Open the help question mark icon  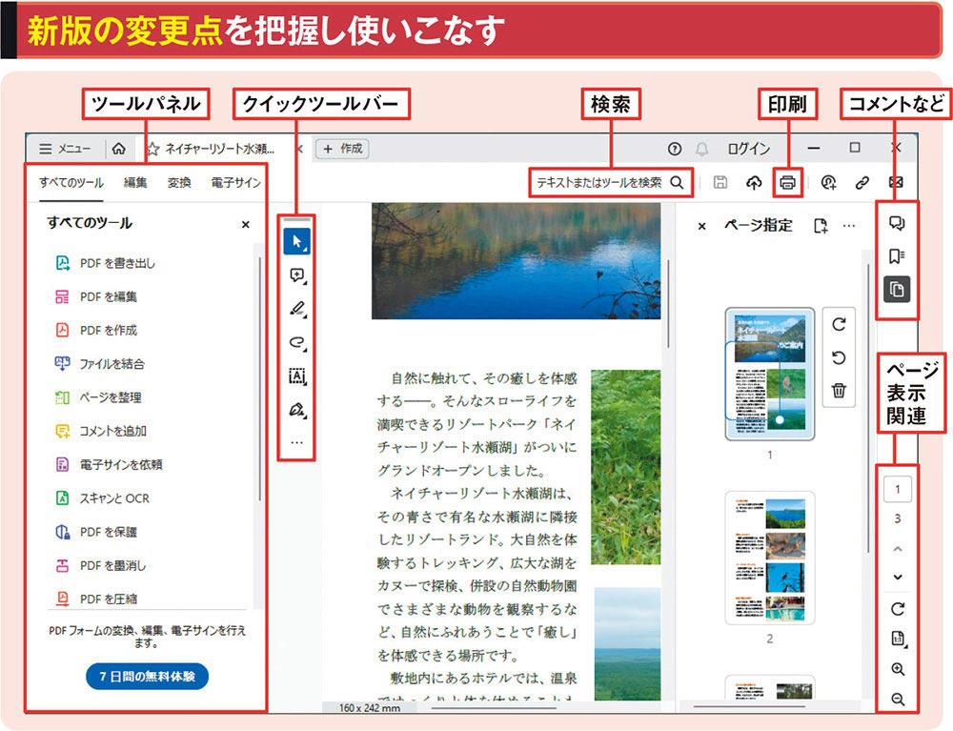coord(674,149)
